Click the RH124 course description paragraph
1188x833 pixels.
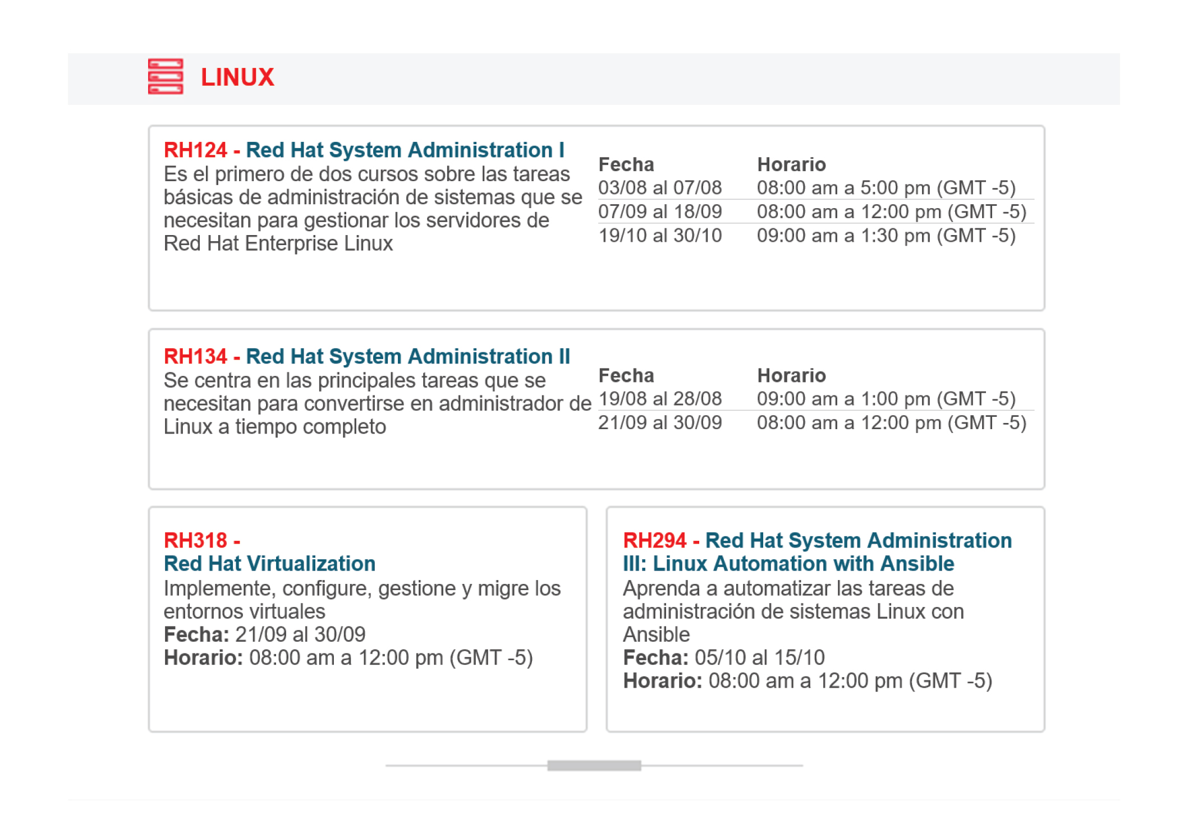point(373,209)
